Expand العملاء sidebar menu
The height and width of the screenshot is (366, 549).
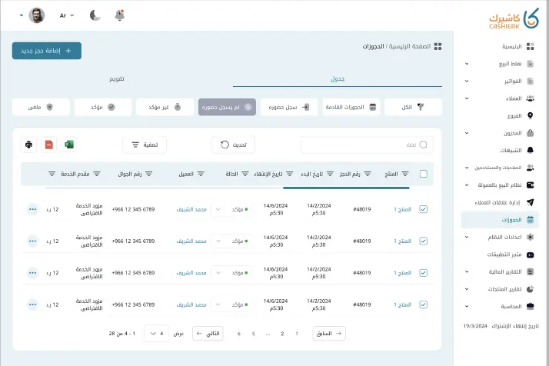coord(467,98)
